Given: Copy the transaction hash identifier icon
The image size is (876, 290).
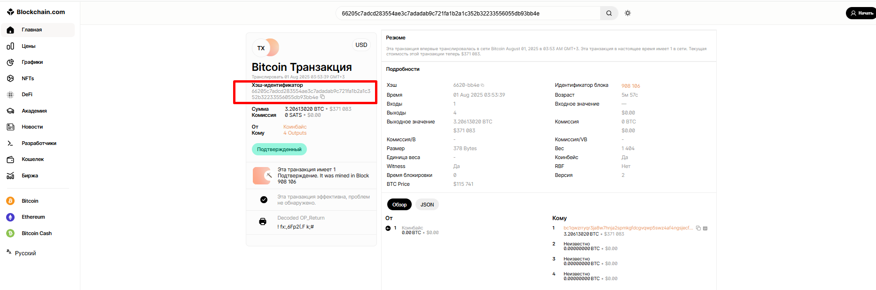Looking at the screenshot, I should (322, 97).
